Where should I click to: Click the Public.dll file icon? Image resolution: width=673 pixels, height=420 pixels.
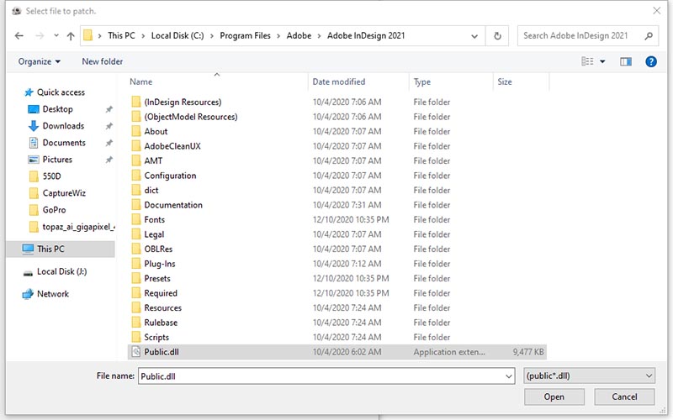(x=136, y=352)
